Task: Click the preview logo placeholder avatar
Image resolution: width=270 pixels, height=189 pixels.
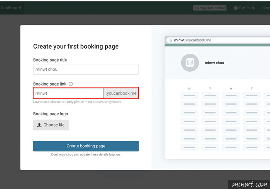Action: tap(190, 62)
